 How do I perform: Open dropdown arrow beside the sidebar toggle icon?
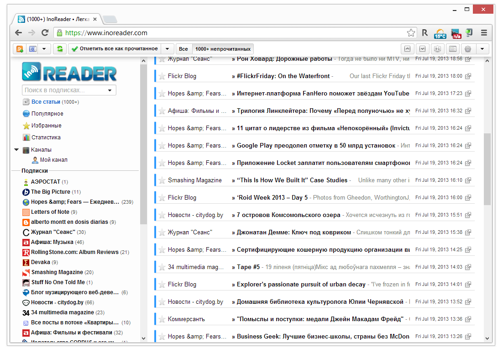[44, 49]
